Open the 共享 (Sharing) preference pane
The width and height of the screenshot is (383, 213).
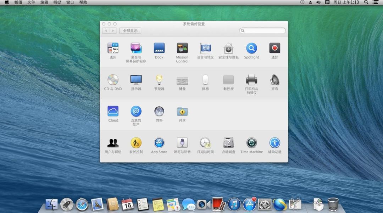coord(182,111)
